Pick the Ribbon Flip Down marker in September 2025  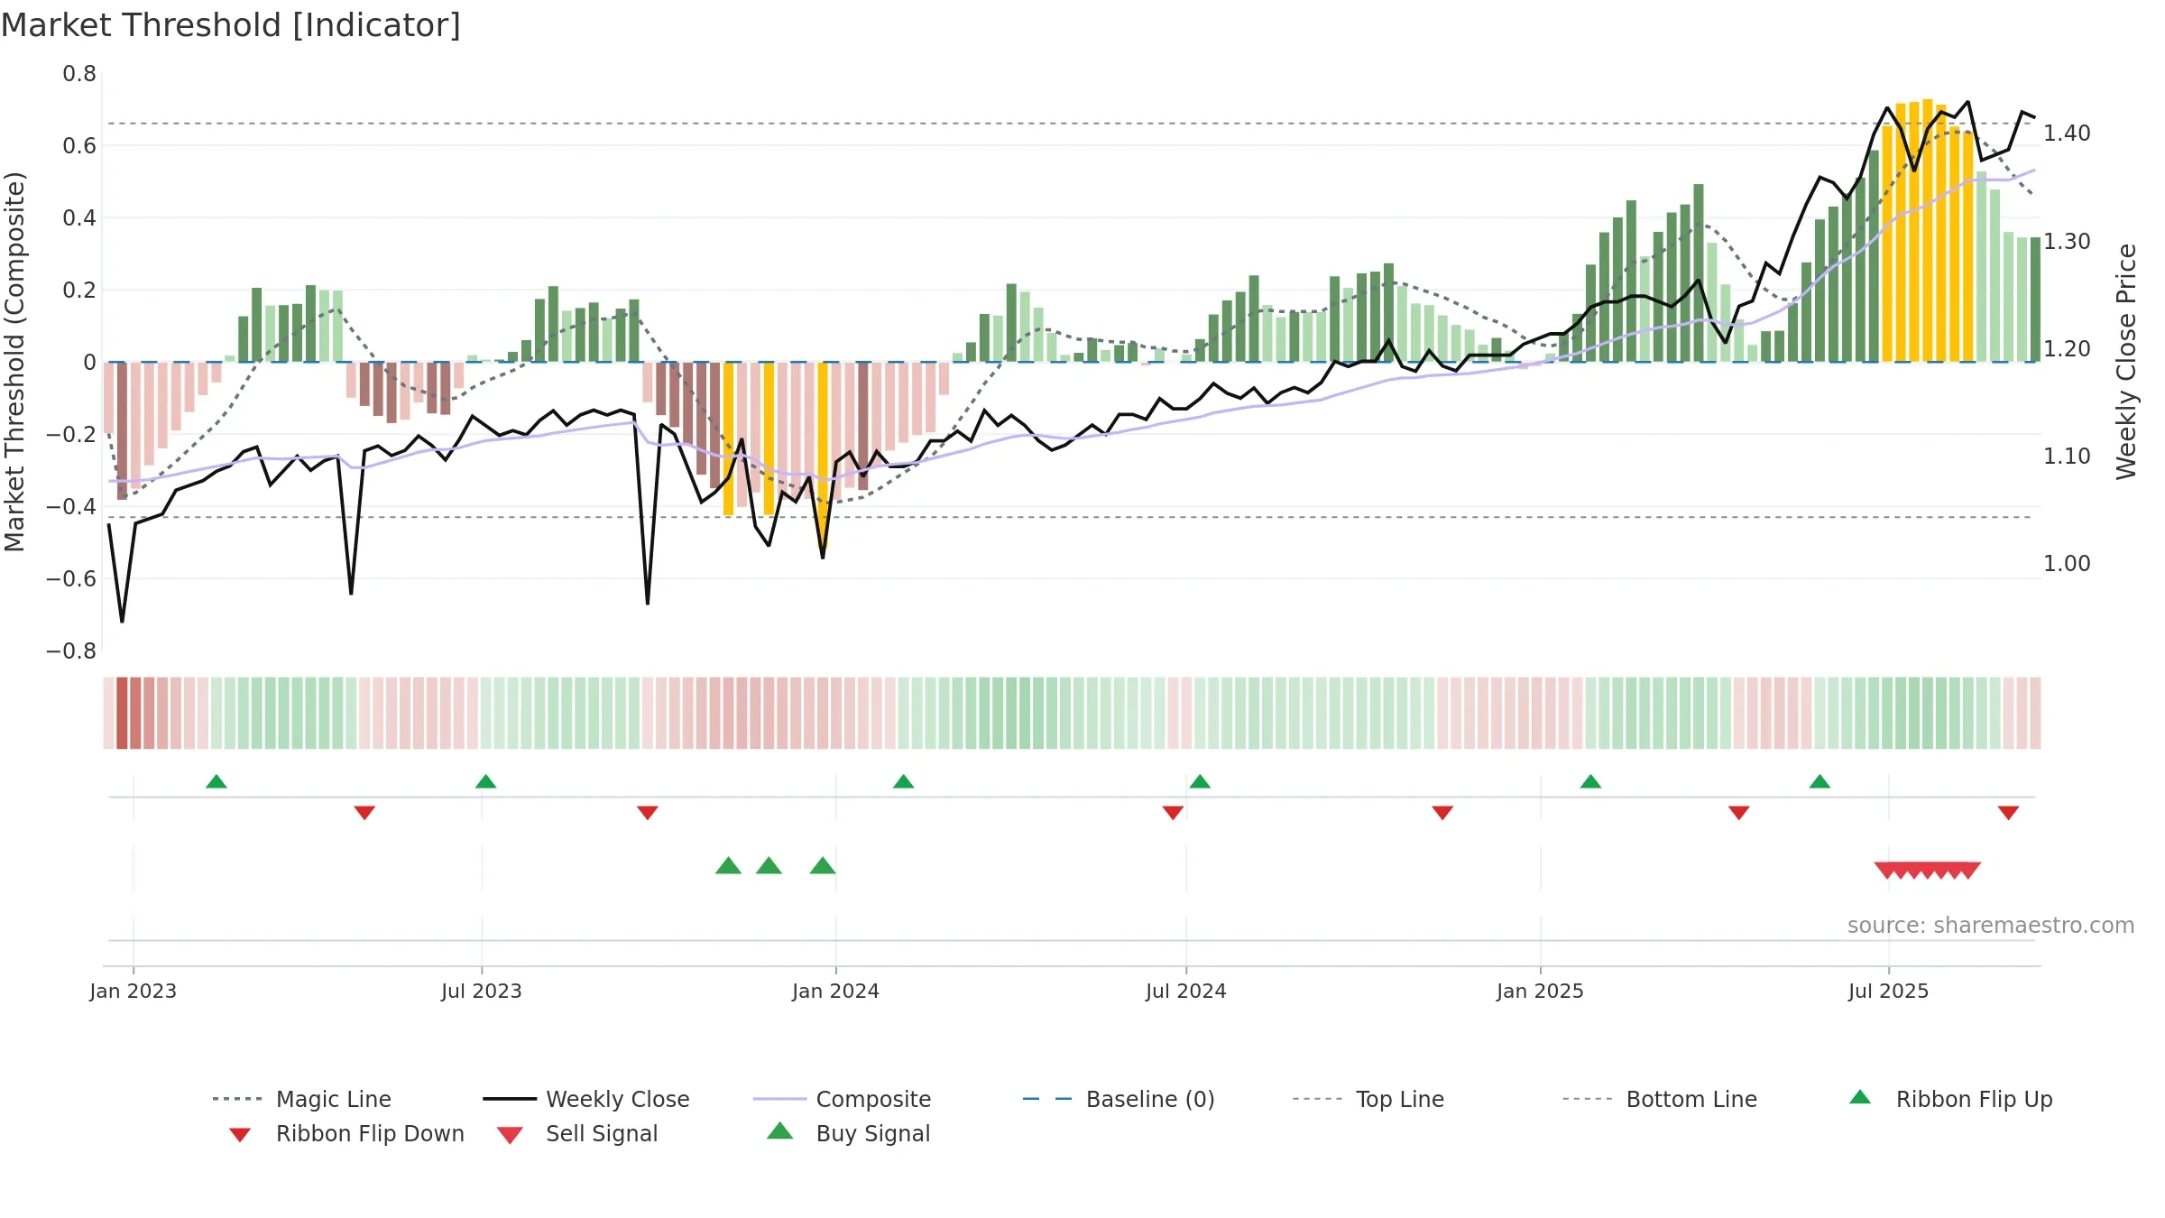pyautogui.click(x=2009, y=813)
